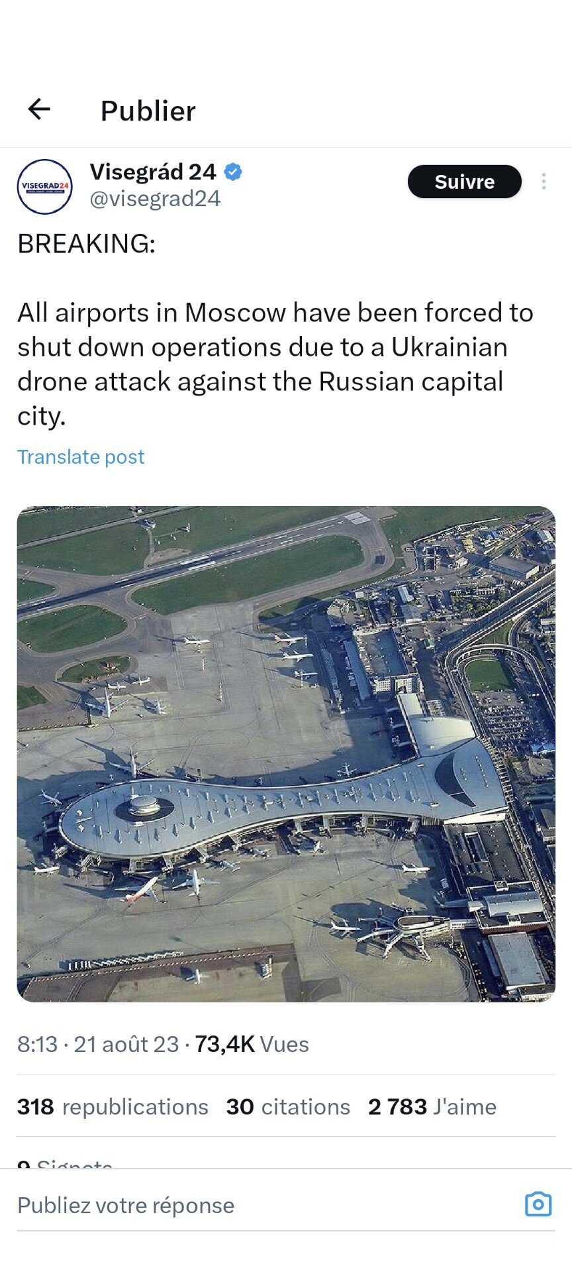Screen dimensions: 572x1272
Task: View the 318 republications list
Action: coord(113,1106)
